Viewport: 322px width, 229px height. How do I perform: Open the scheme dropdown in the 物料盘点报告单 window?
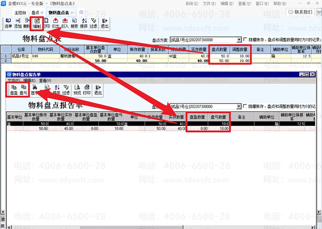click(x=239, y=107)
